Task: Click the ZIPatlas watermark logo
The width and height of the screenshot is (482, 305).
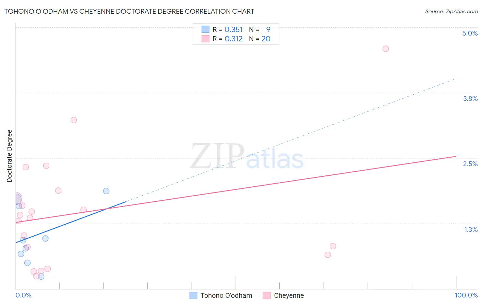Action: click(x=247, y=156)
